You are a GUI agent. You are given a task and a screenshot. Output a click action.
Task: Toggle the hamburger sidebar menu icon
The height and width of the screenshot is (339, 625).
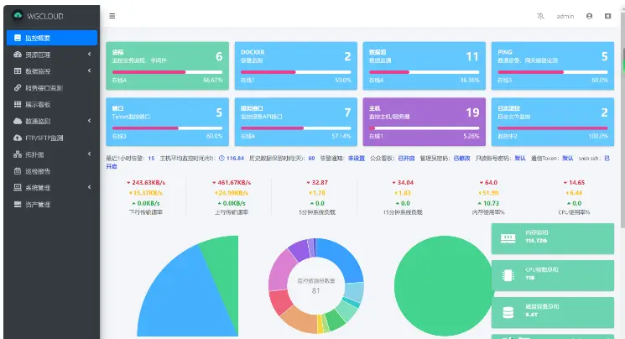[112, 16]
